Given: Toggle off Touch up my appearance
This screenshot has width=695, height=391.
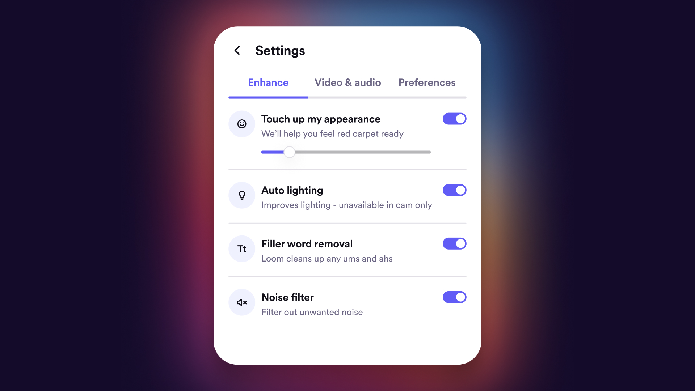Looking at the screenshot, I should tap(454, 119).
